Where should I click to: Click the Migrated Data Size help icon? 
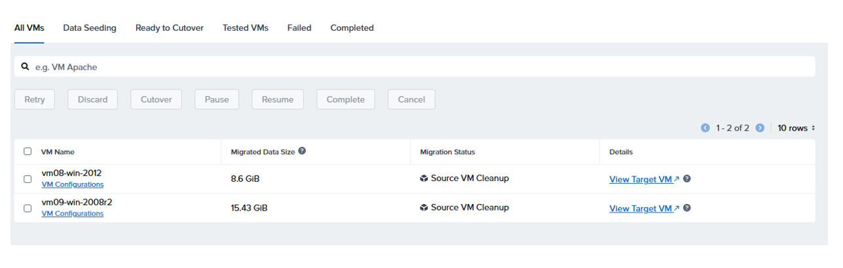302,151
